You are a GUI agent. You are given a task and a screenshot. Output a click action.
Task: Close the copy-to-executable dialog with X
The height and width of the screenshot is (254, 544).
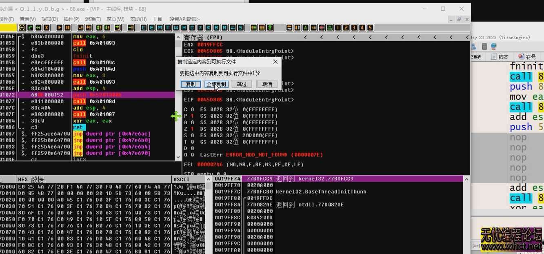coord(275,62)
